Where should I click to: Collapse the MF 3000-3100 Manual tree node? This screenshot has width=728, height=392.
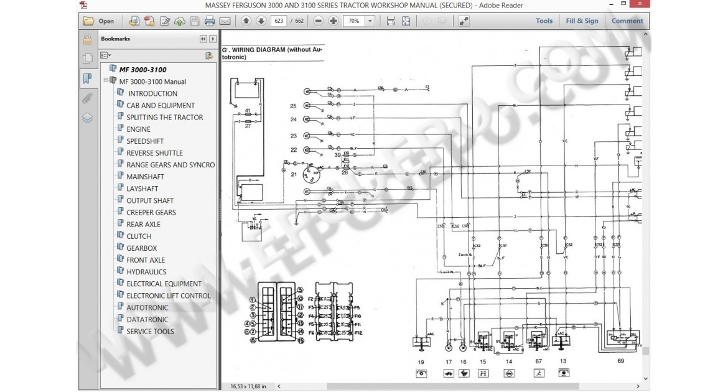click(105, 80)
